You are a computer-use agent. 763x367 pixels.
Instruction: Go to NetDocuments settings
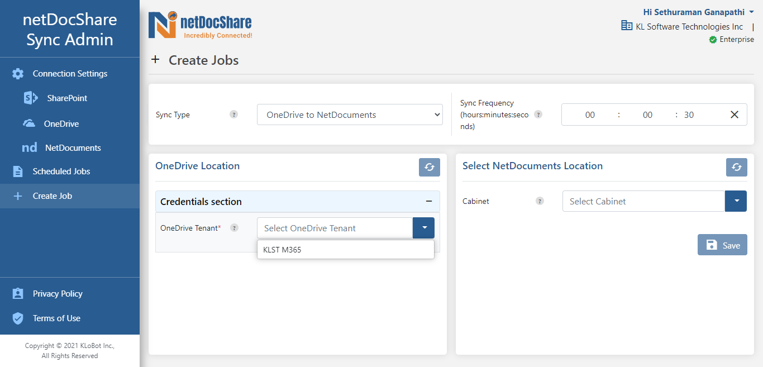pyautogui.click(x=73, y=148)
